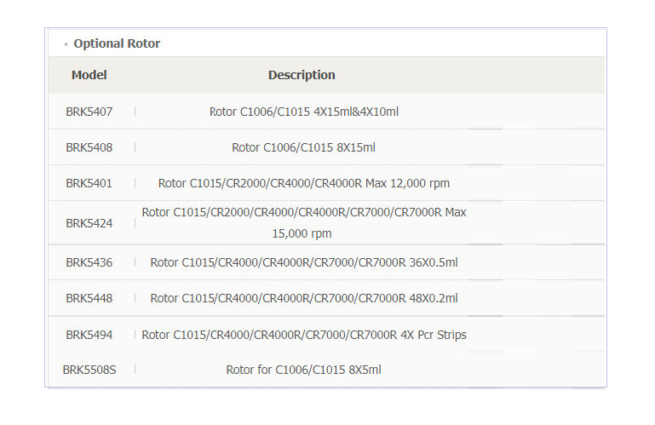Select model BRK5508S
Image resolution: width=655 pixels, height=425 pixels.
point(89,370)
